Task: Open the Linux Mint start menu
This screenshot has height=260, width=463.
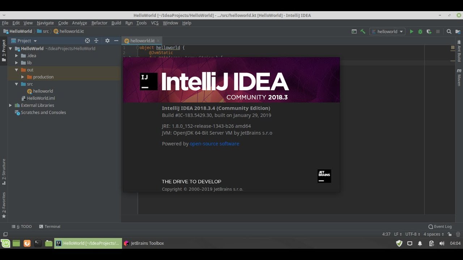Action: (5, 243)
